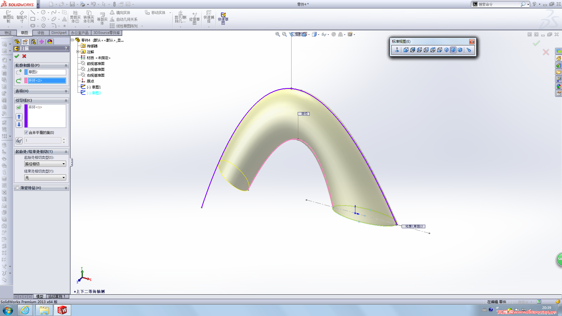Cancel the sweep with red X
The width and height of the screenshot is (562, 316).
coord(24,56)
